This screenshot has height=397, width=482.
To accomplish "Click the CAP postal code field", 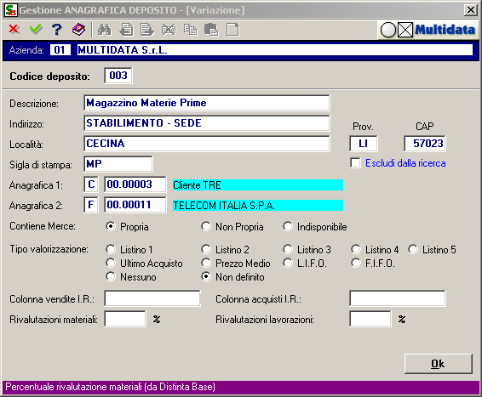I will pos(425,144).
